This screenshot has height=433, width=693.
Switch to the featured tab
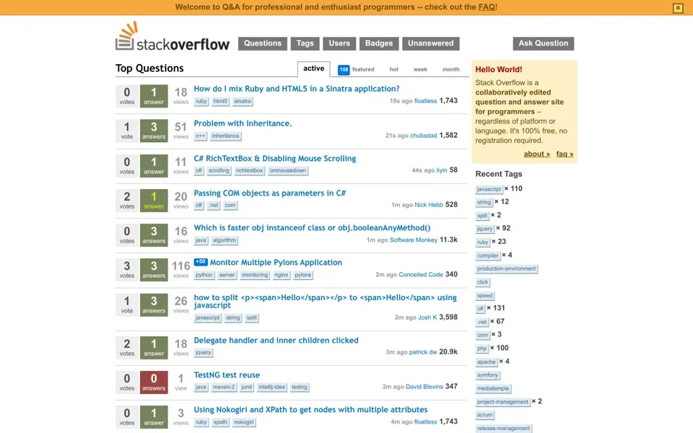(x=363, y=69)
